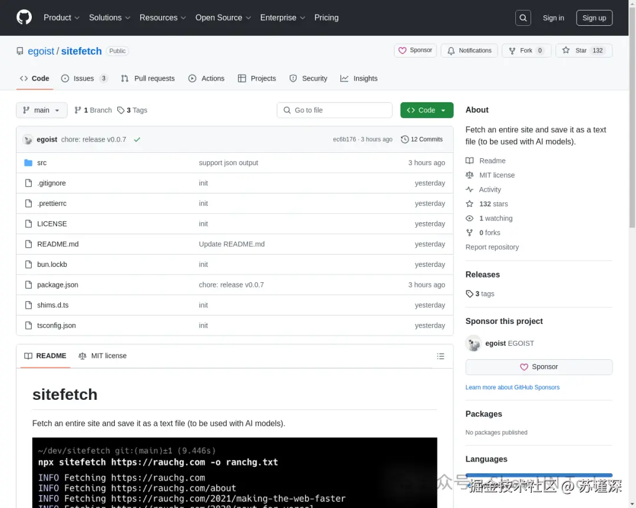Image resolution: width=636 pixels, height=508 pixels.
Task: Open 'support json output' commit message
Action: click(228, 163)
